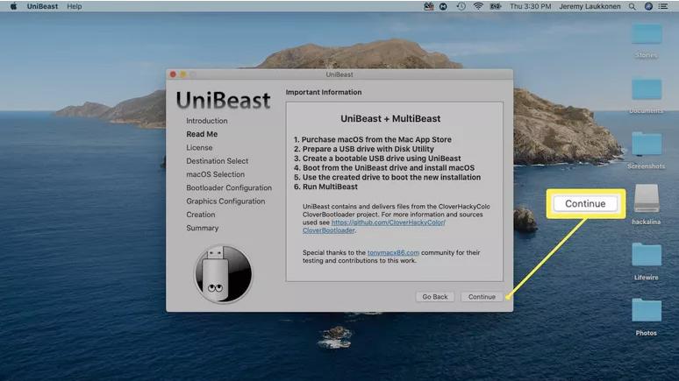This screenshot has height=381, width=679.
Task: Click the Graphics Configuration step
Action: pyautogui.click(x=225, y=201)
